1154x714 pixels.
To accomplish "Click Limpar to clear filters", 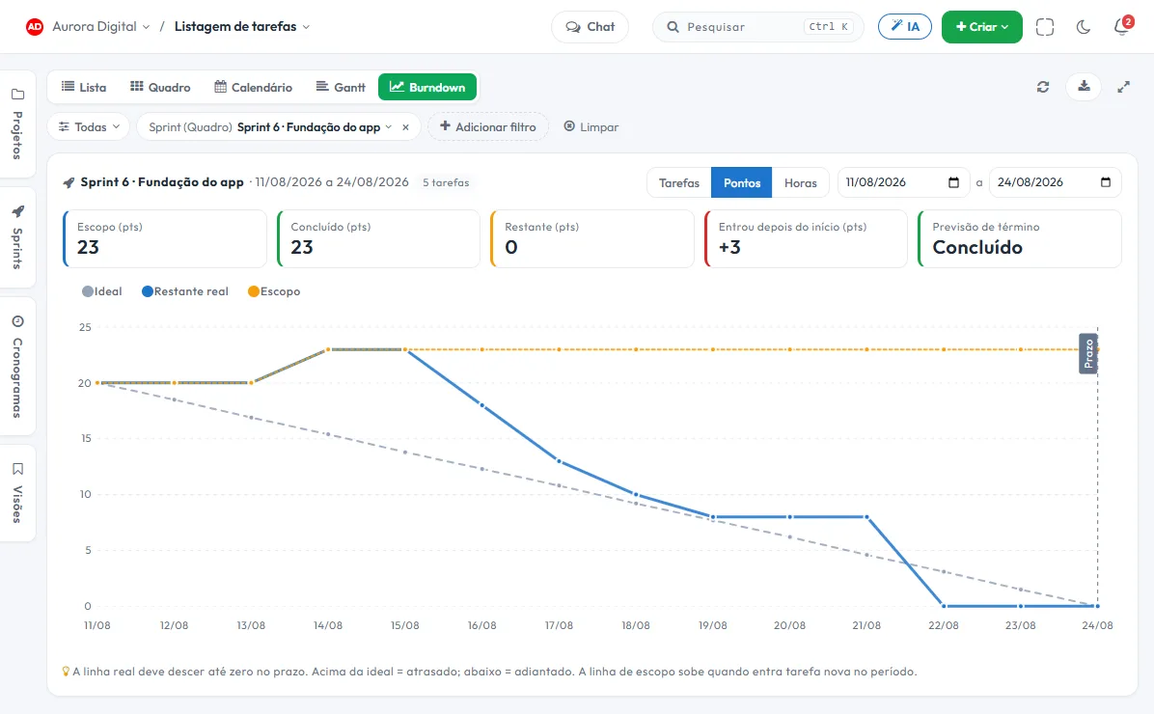I will [591, 126].
